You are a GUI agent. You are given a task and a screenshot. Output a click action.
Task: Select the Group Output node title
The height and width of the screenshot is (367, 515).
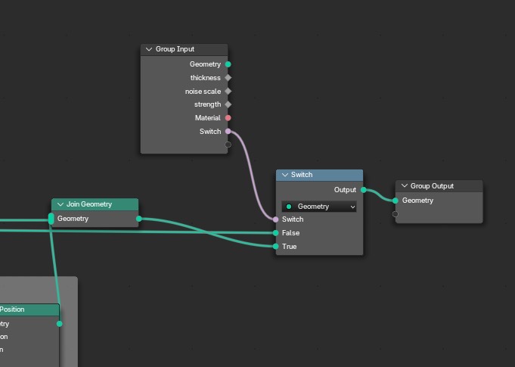(439, 186)
